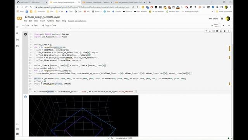Expand the hidden bookmarks overflow arrow
Viewport: 248px width, 140px height.
213,12
